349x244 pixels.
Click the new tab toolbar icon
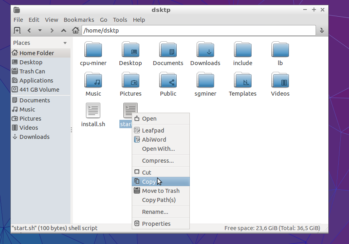click(17, 31)
